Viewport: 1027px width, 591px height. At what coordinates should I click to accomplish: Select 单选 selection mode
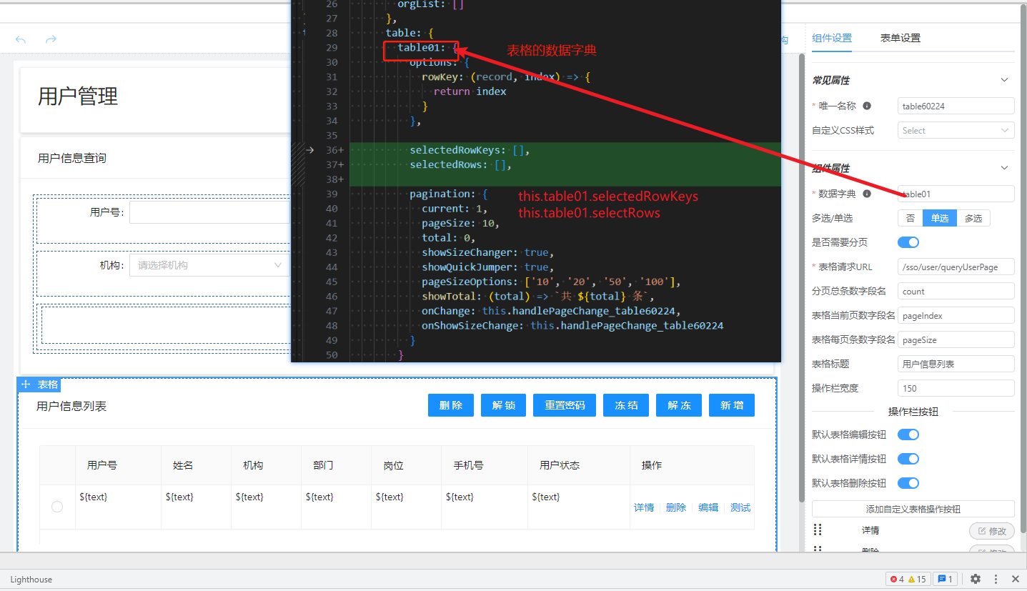[940, 218]
